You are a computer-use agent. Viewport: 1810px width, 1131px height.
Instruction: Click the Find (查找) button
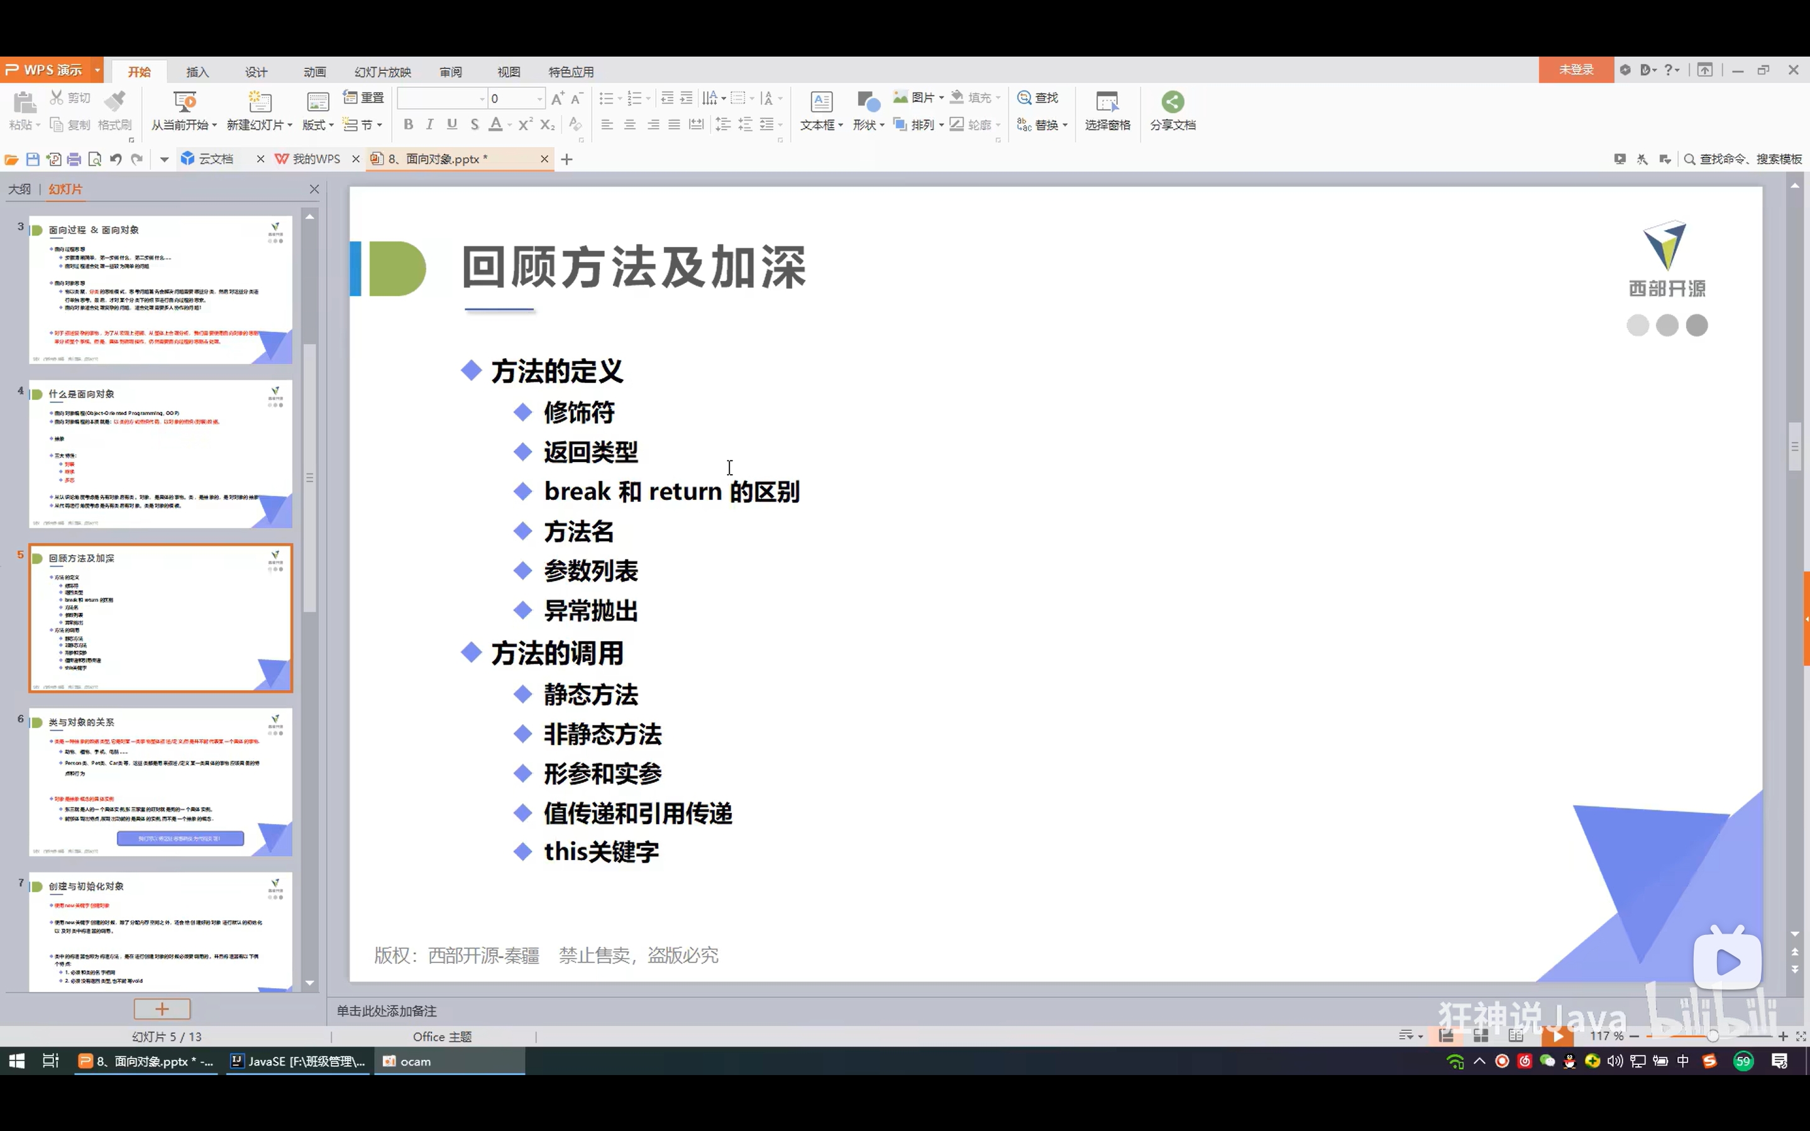[x=1037, y=98]
